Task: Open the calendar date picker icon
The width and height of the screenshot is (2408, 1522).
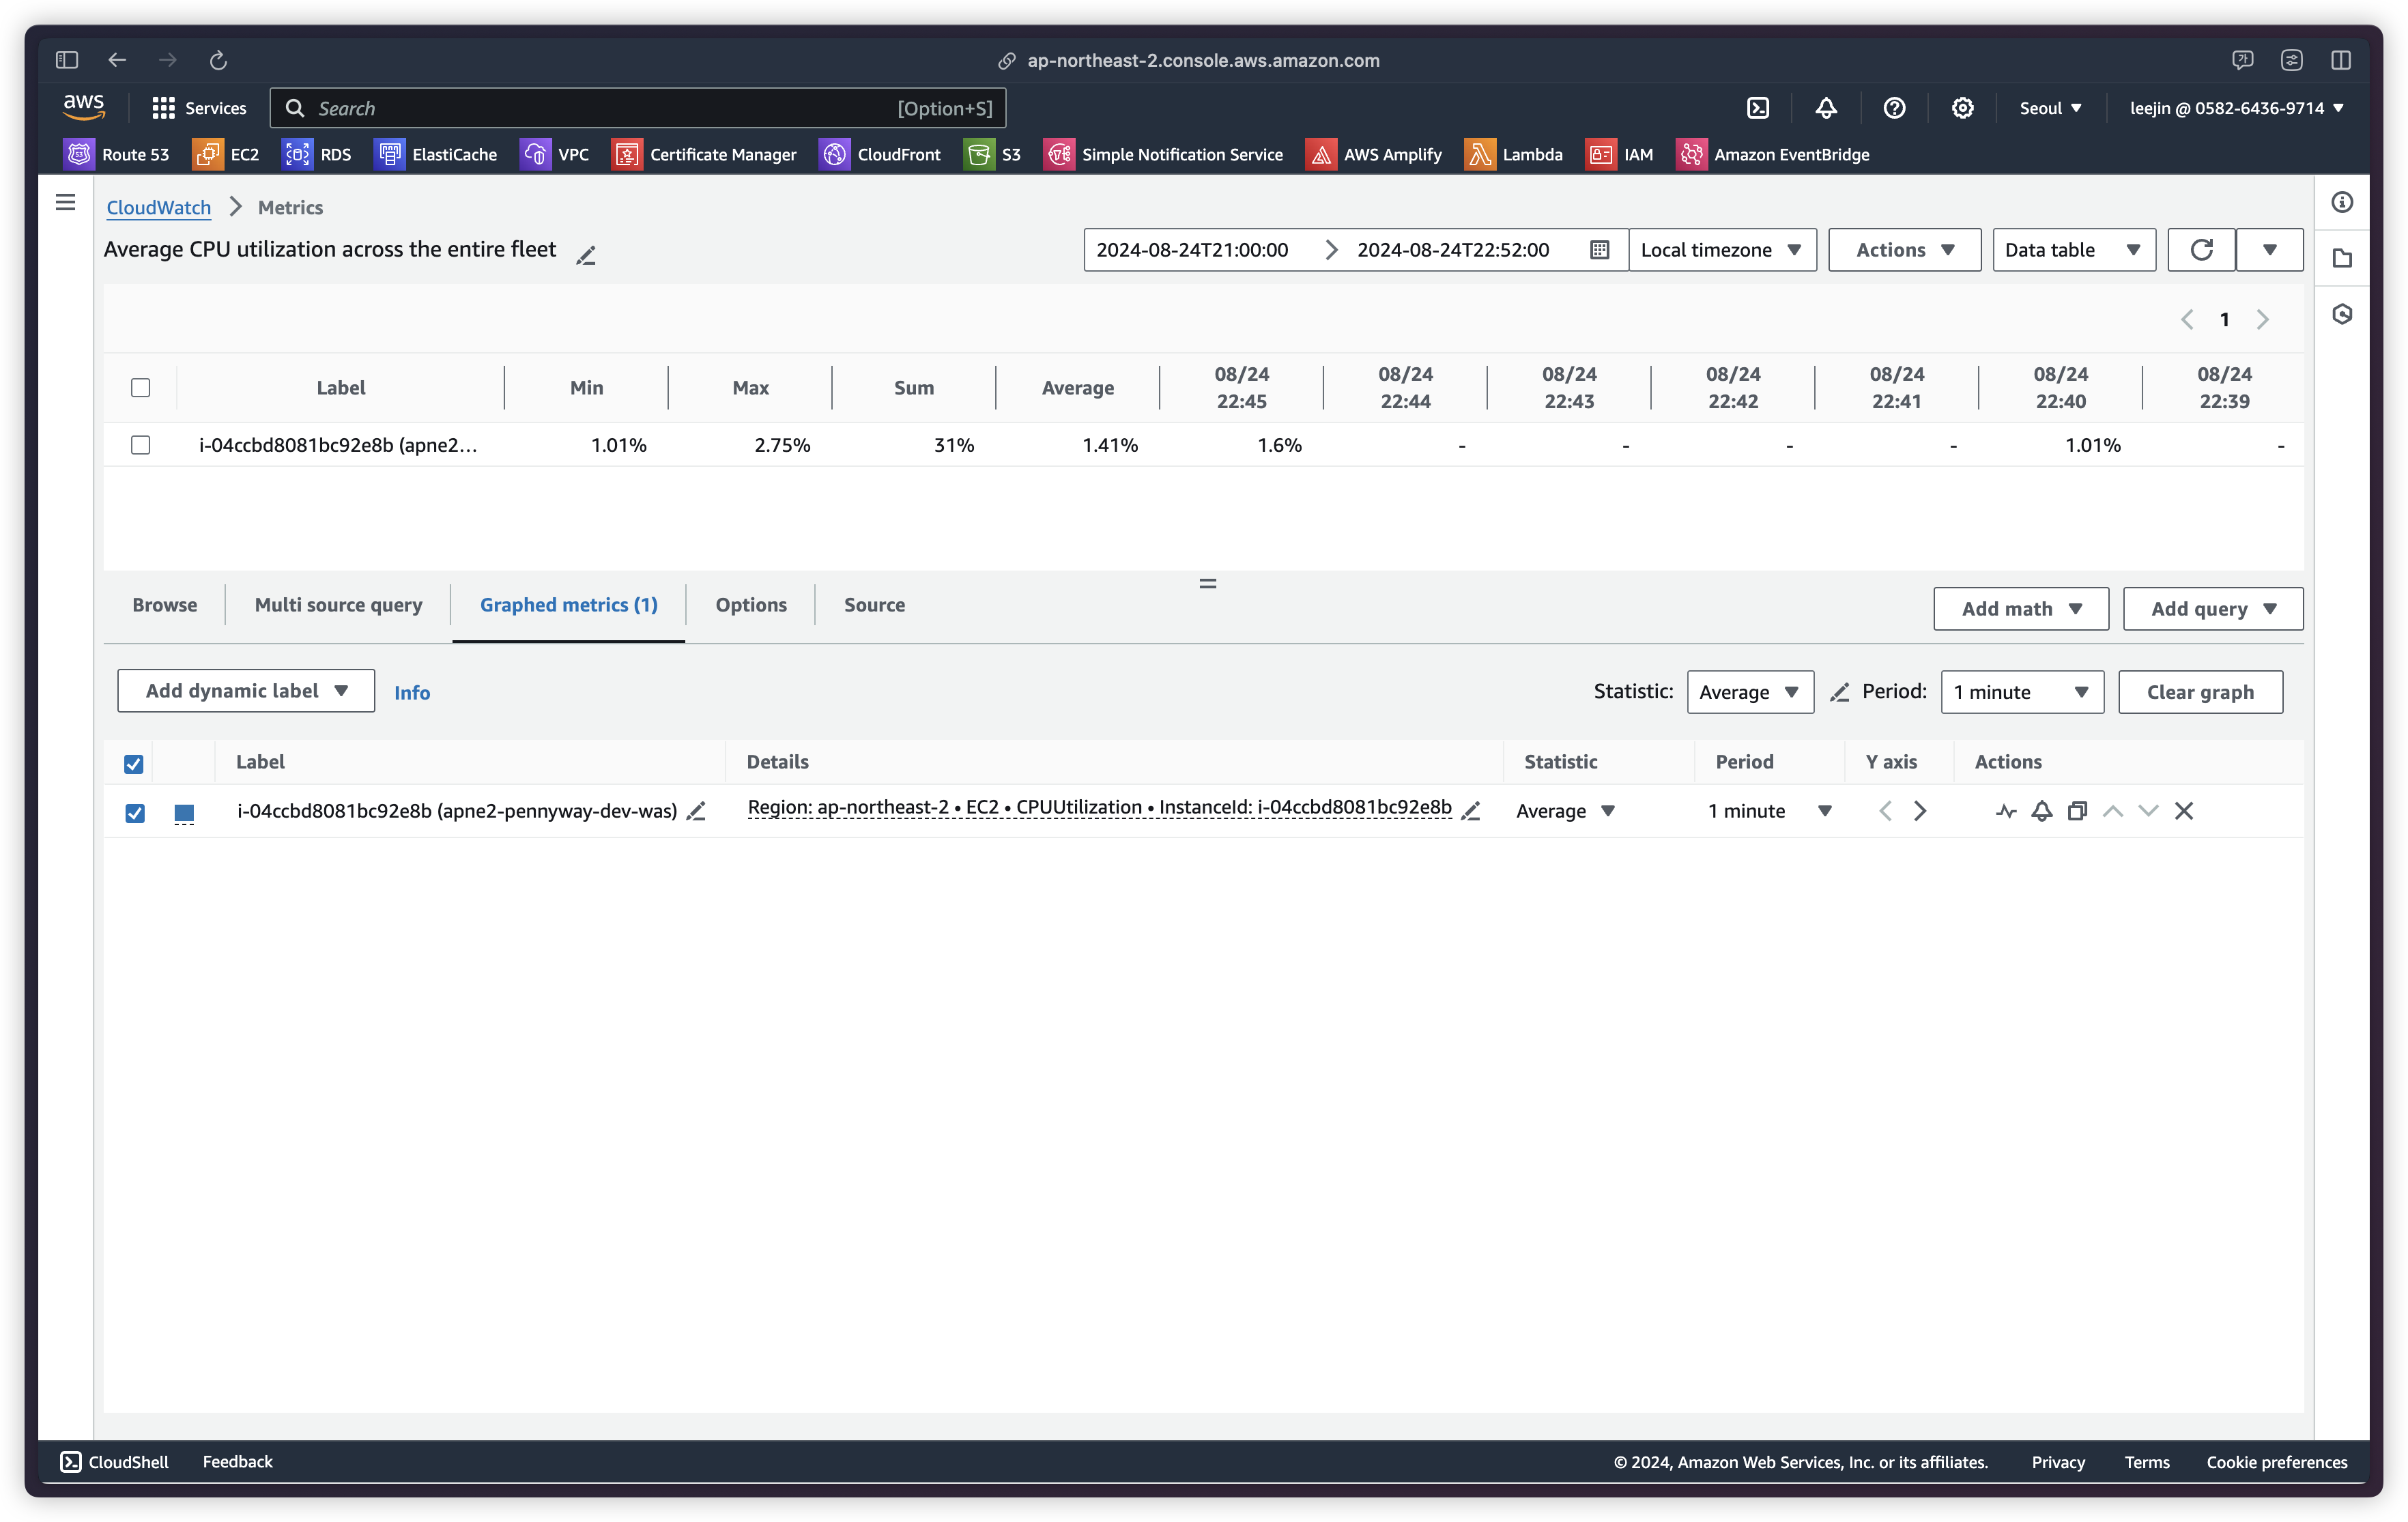Action: [x=1599, y=250]
